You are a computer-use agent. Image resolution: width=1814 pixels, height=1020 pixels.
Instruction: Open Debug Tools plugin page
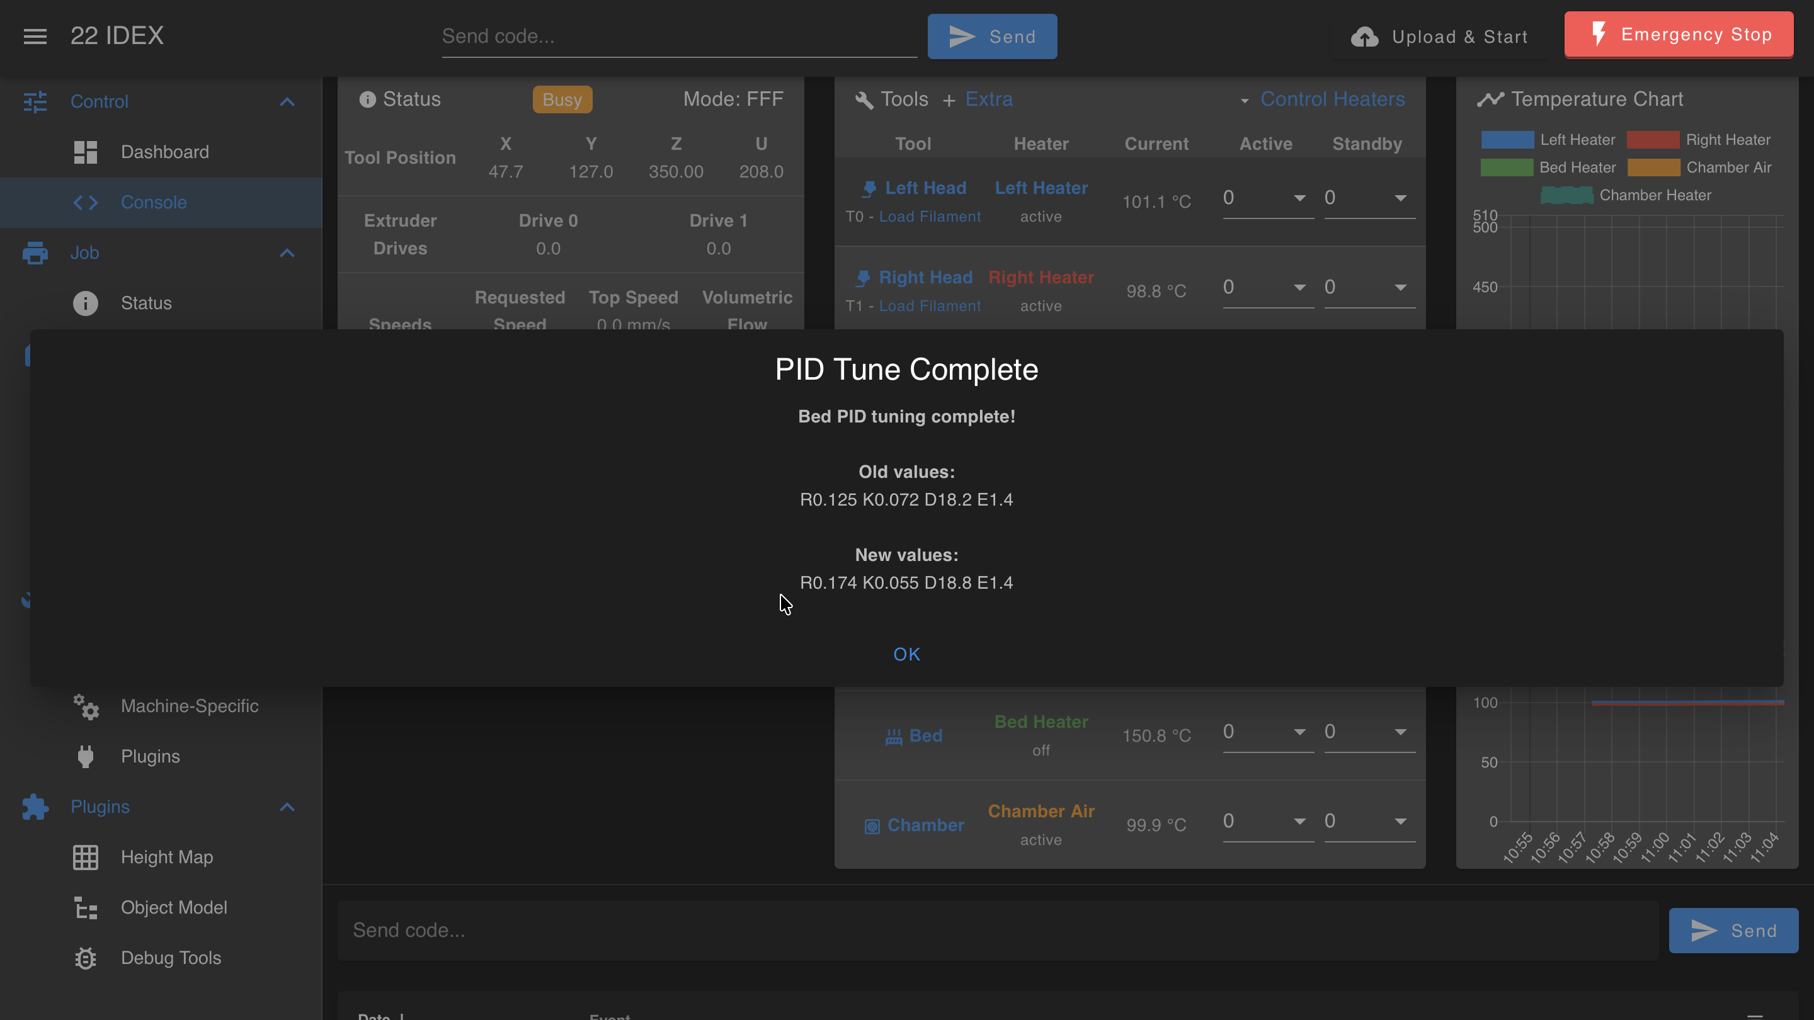click(161, 958)
